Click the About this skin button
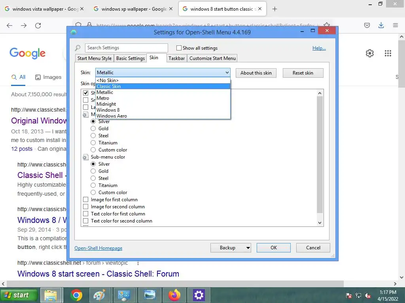 tap(256, 73)
